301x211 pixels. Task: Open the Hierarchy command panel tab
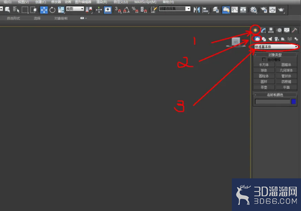[x=271, y=30]
